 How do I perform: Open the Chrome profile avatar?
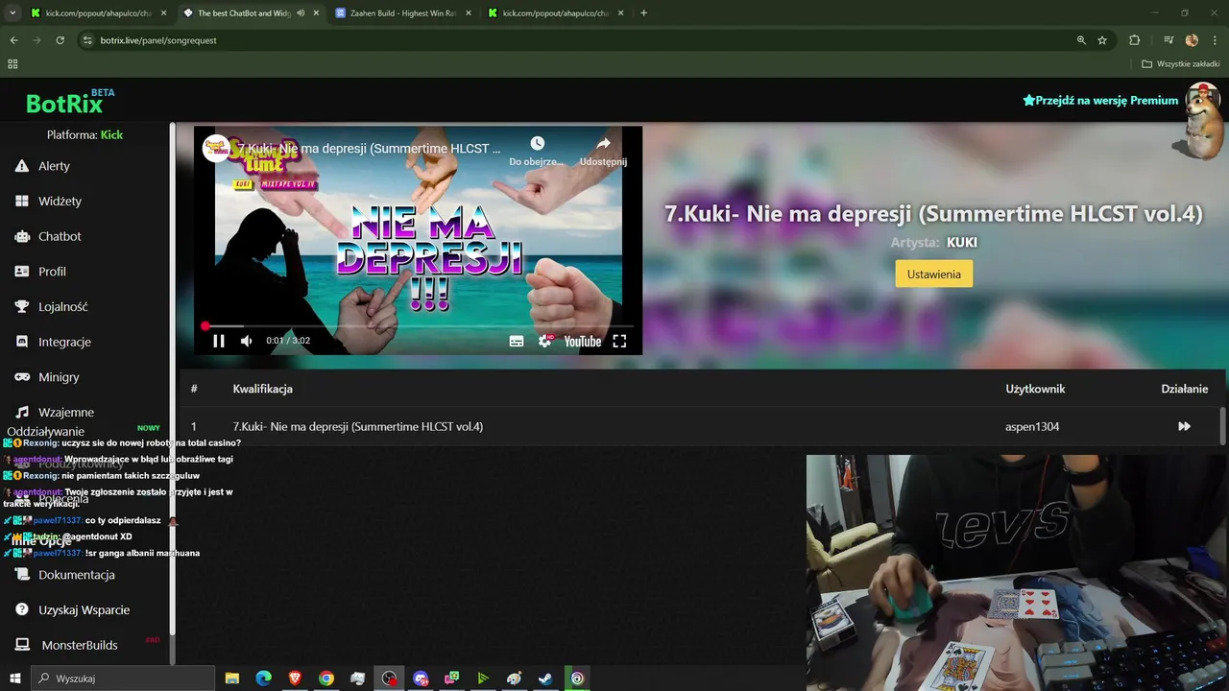[x=1192, y=40]
